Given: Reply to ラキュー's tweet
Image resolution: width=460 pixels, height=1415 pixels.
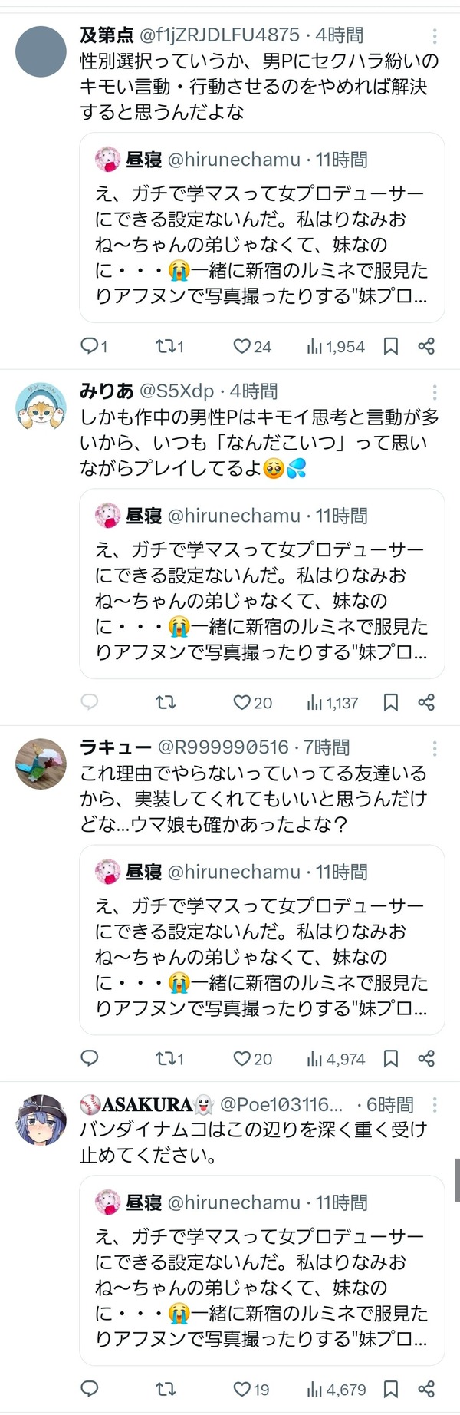Looking at the screenshot, I should 90,1059.
